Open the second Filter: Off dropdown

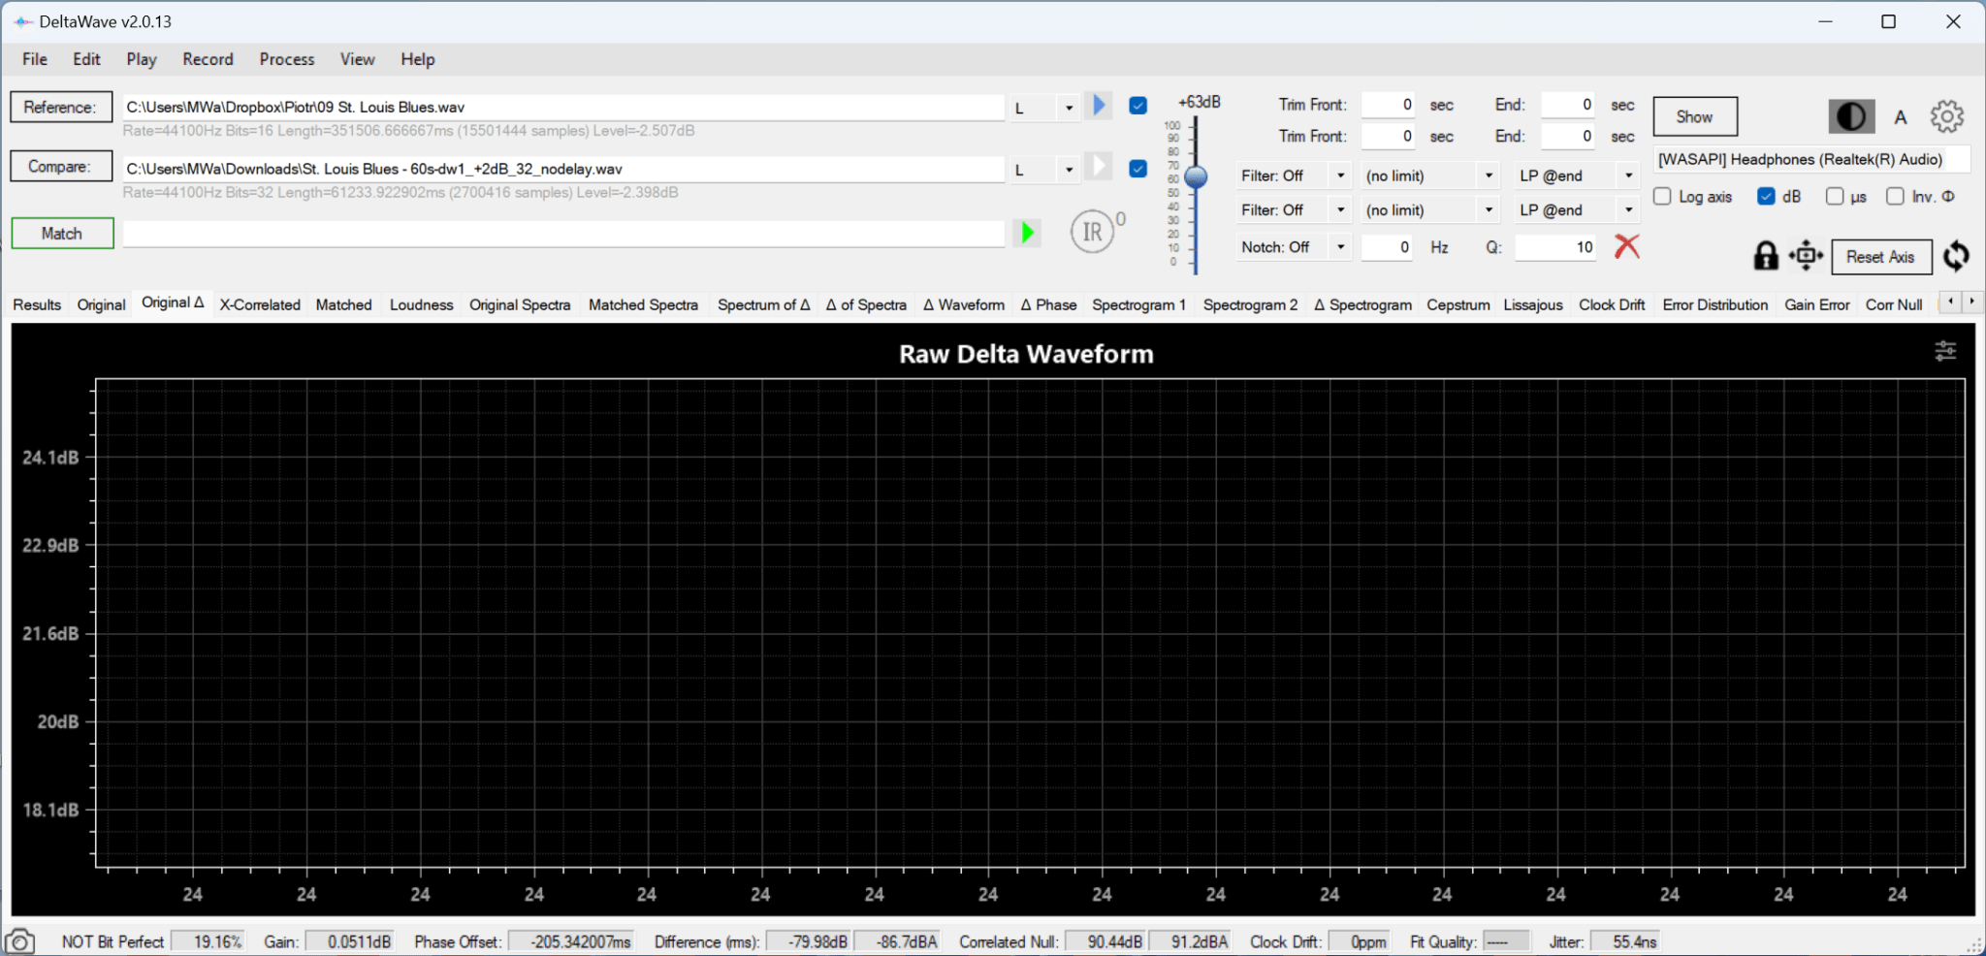click(1294, 209)
